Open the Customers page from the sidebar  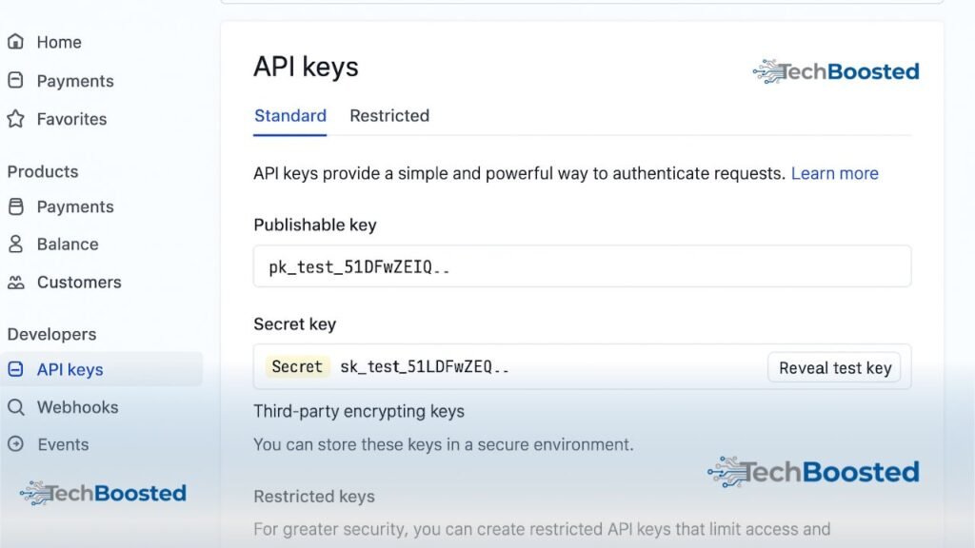[x=78, y=282]
